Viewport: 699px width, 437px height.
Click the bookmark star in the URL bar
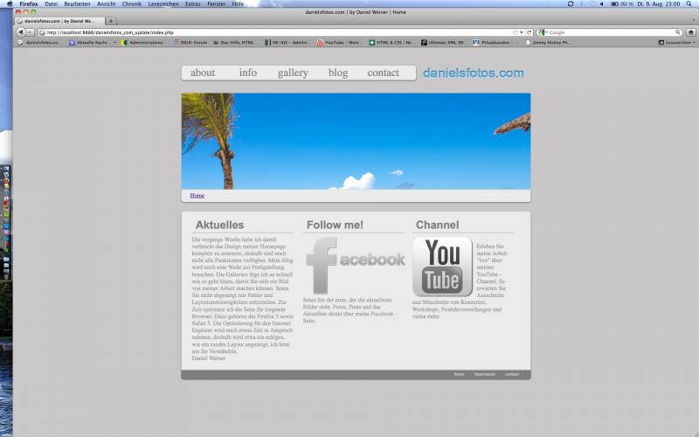516,32
